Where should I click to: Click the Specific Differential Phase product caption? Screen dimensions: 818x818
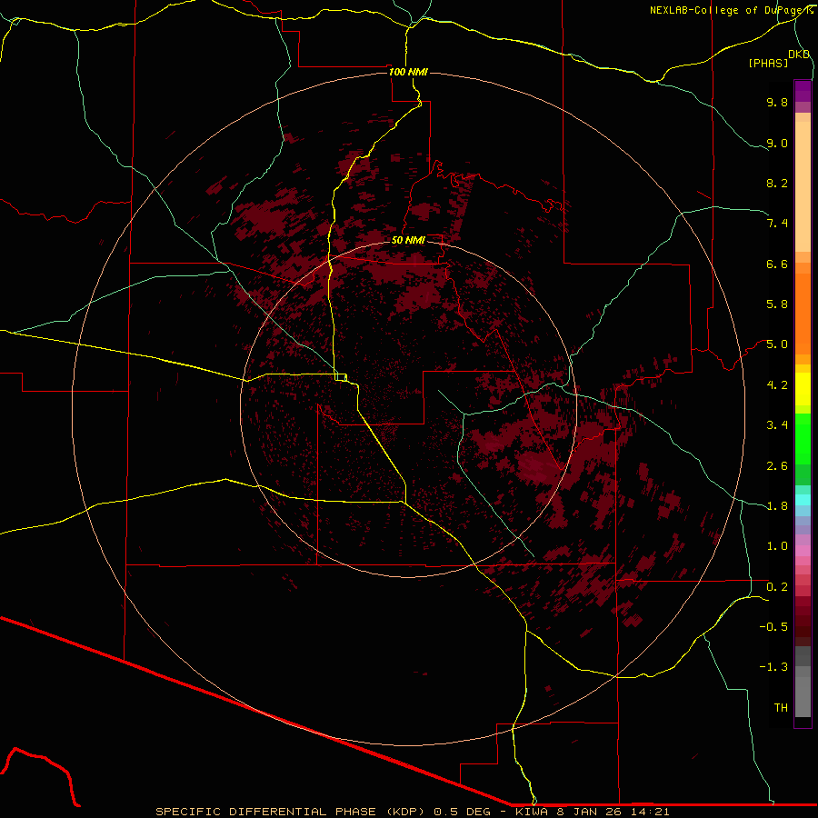coord(412,812)
